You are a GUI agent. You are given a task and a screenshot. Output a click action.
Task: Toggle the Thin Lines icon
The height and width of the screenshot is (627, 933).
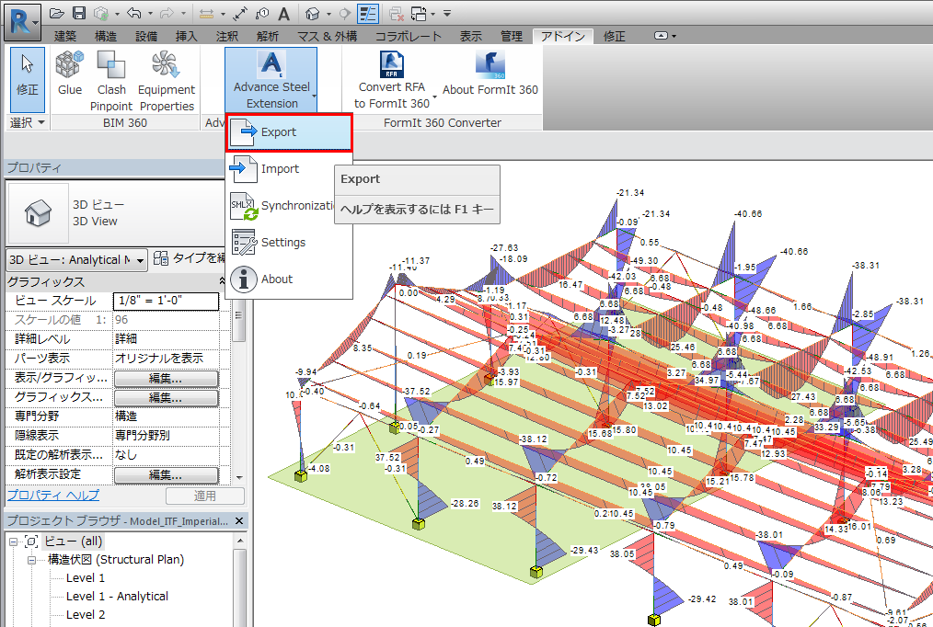pyautogui.click(x=368, y=13)
